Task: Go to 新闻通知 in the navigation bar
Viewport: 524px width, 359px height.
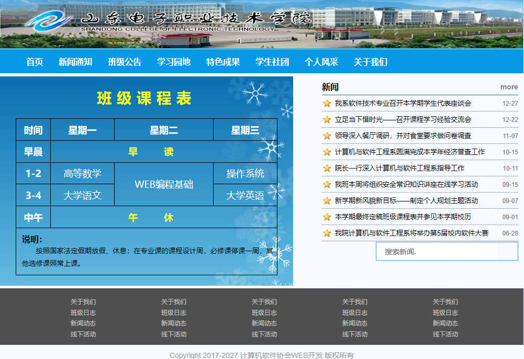Action: point(75,62)
